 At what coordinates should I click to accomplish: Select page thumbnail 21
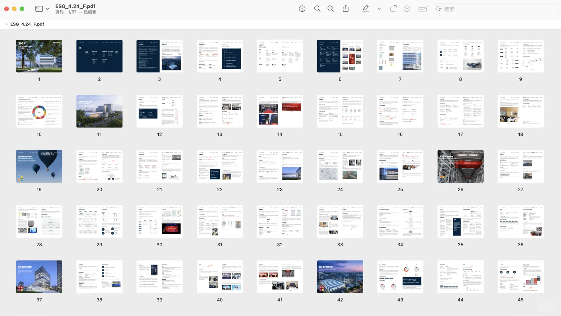(x=160, y=166)
